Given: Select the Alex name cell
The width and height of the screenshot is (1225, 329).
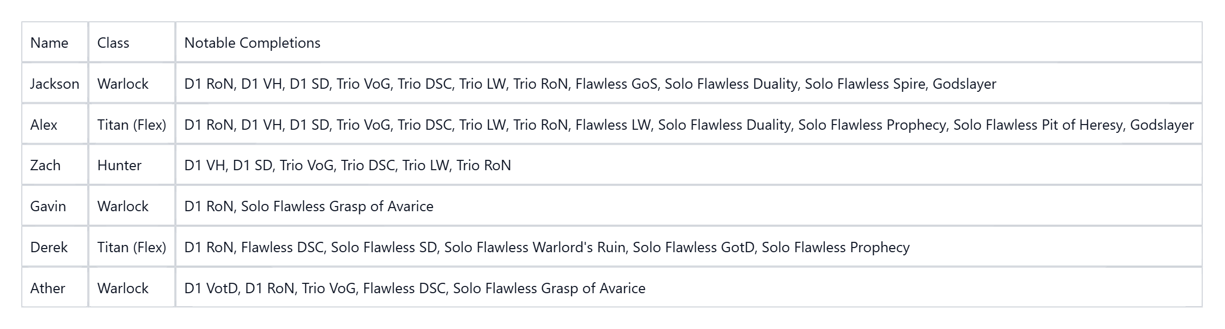Looking at the screenshot, I should (x=44, y=125).
